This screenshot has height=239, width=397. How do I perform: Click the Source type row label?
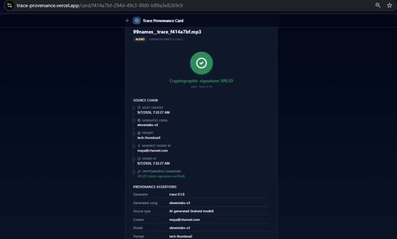click(x=142, y=211)
